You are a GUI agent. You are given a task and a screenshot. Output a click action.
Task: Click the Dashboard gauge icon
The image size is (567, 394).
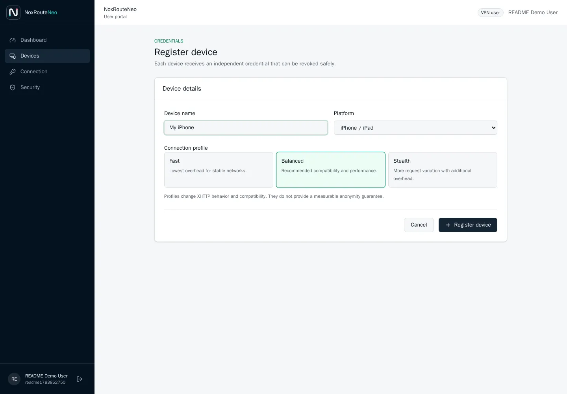(x=13, y=40)
